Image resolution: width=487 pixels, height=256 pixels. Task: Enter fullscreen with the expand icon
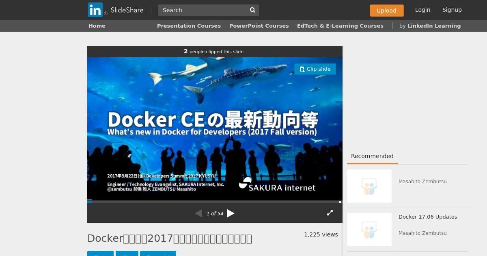[x=330, y=213]
